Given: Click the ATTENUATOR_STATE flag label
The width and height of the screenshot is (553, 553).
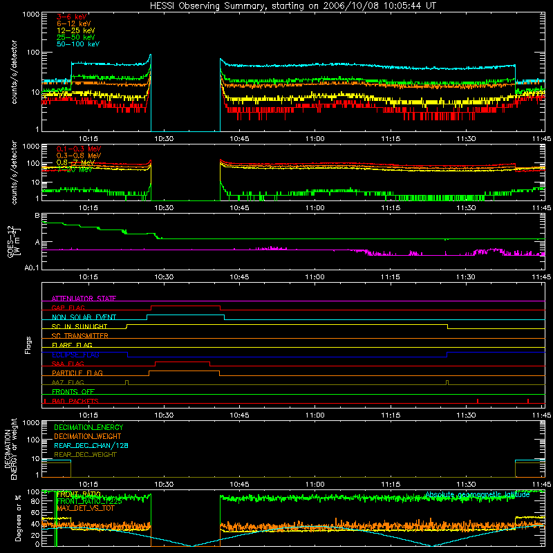Looking at the screenshot, I should pyautogui.click(x=84, y=299).
